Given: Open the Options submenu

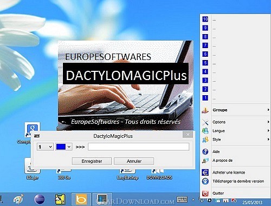Looking at the screenshot, I should click(235, 122).
